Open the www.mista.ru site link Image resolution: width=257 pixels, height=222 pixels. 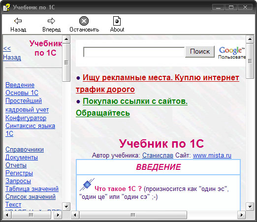pos(212,155)
